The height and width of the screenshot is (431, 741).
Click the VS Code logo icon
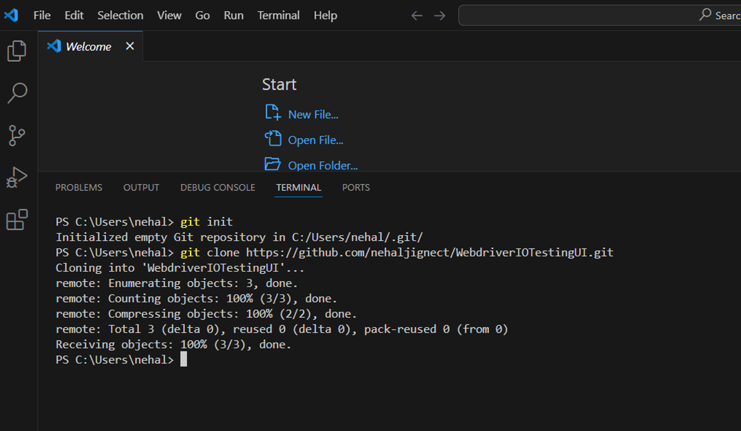(x=11, y=15)
